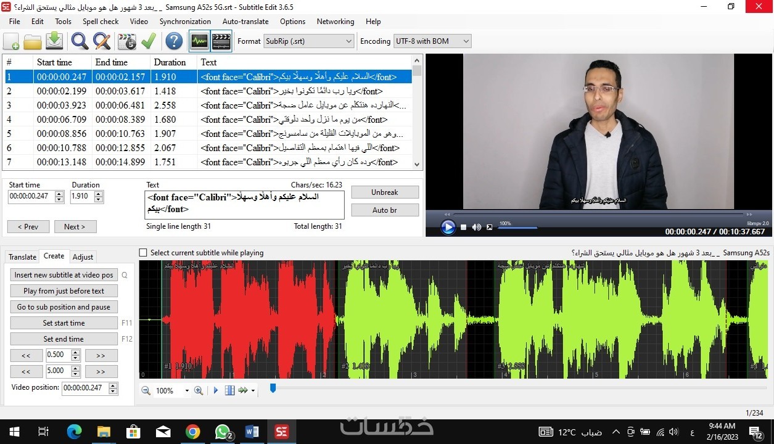
Task: Click the New subtitle file icon
Action: [x=11, y=41]
